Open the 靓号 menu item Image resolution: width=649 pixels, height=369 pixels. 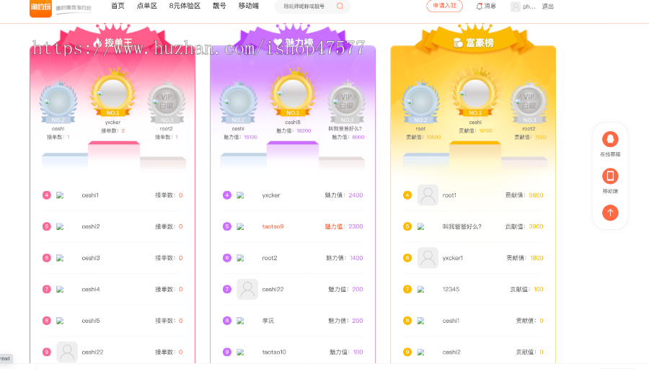click(219, 6)
